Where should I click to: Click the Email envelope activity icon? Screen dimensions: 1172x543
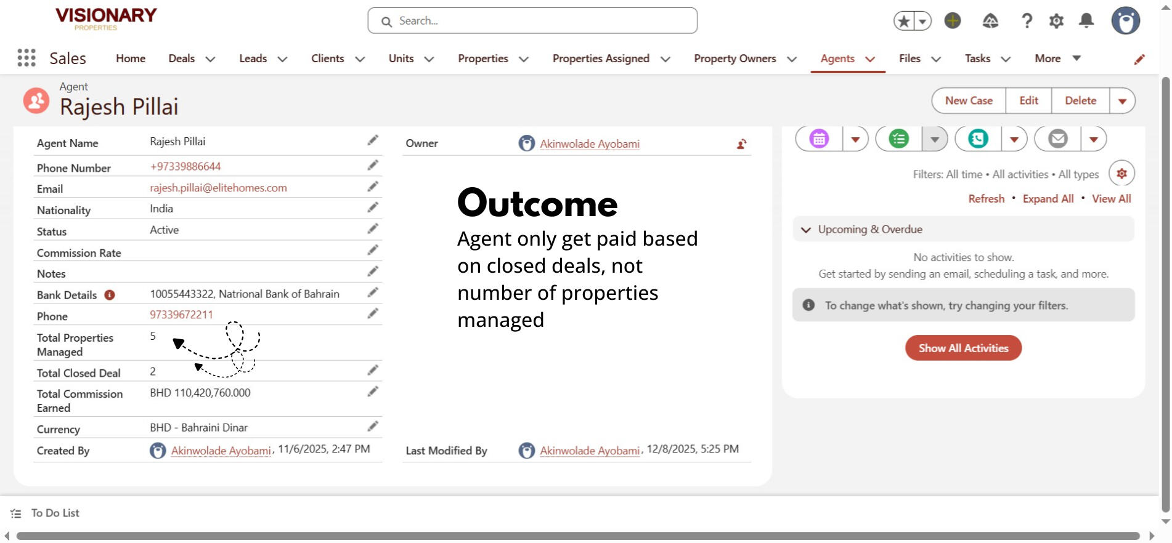[1058, 139]
